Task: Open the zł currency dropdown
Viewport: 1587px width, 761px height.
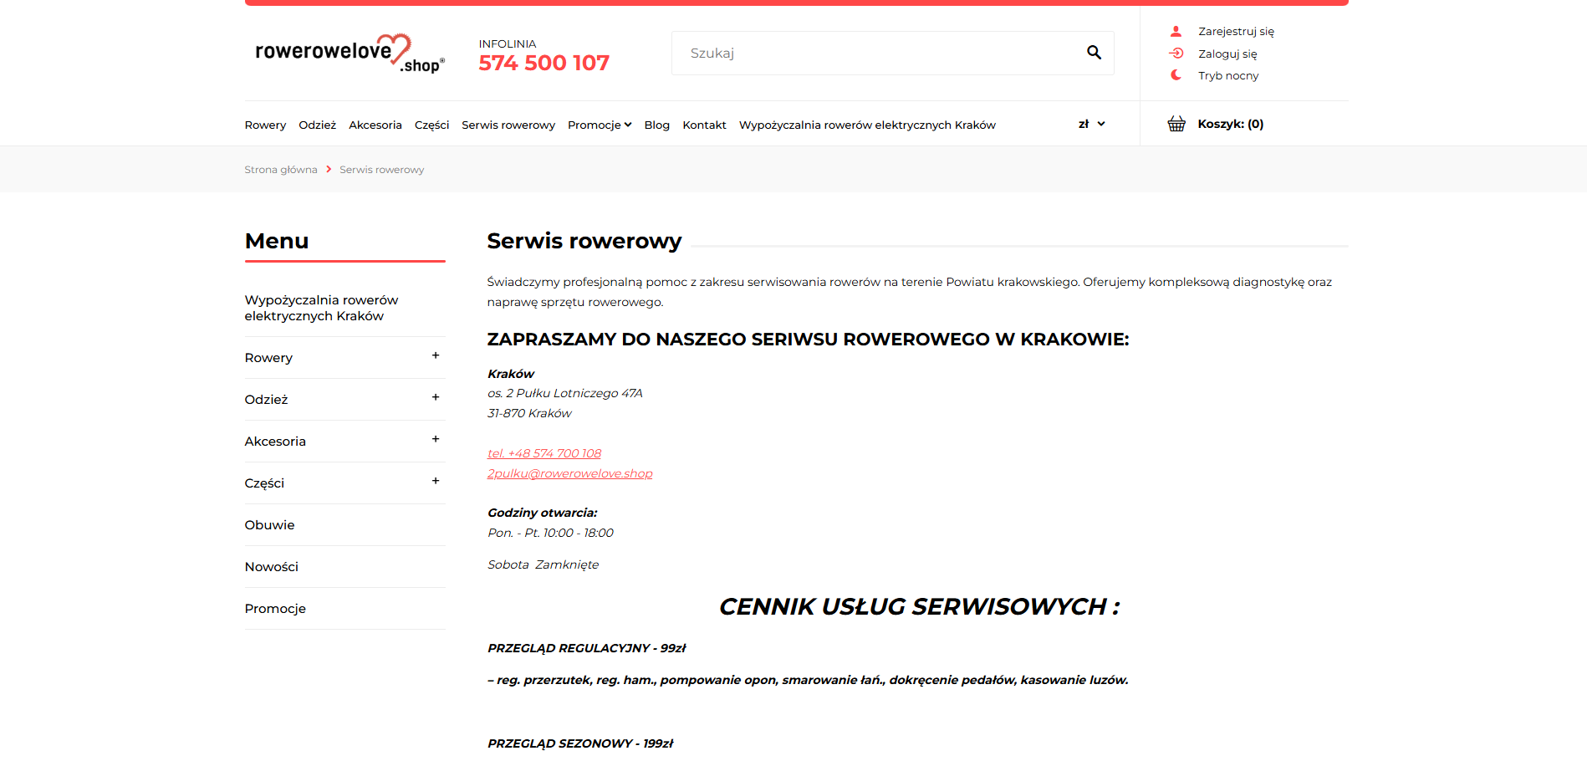Action: (x=1090, y=123)
